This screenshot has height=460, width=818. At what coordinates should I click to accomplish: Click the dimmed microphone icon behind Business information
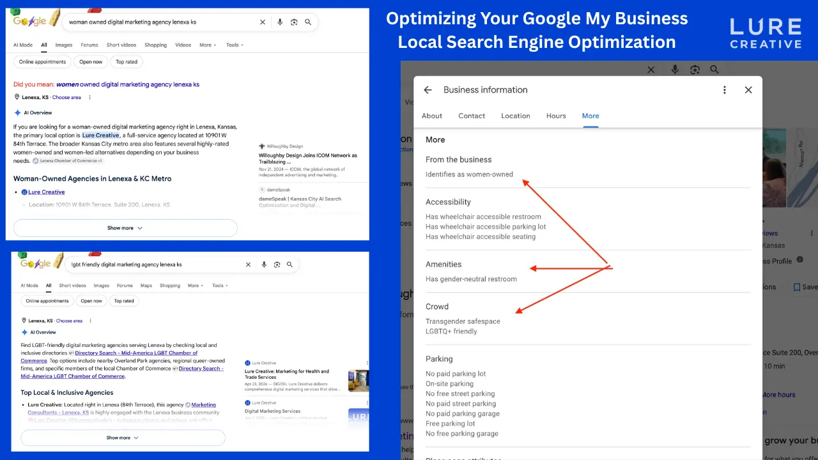click(675, 70)
